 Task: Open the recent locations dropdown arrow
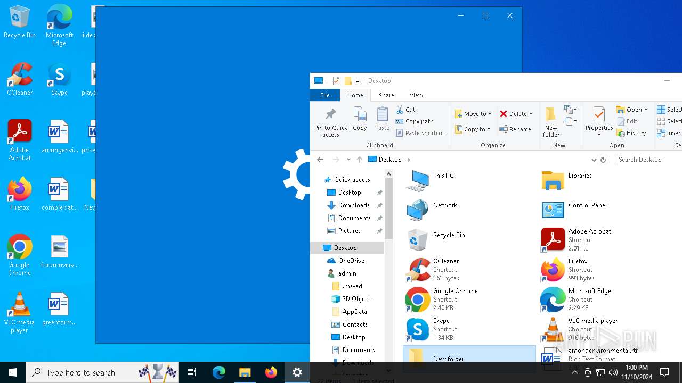348,160
